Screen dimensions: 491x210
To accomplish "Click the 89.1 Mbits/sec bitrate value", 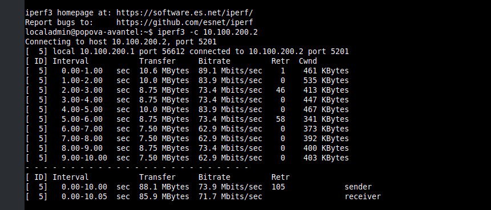I will click(x=230, y=71).
